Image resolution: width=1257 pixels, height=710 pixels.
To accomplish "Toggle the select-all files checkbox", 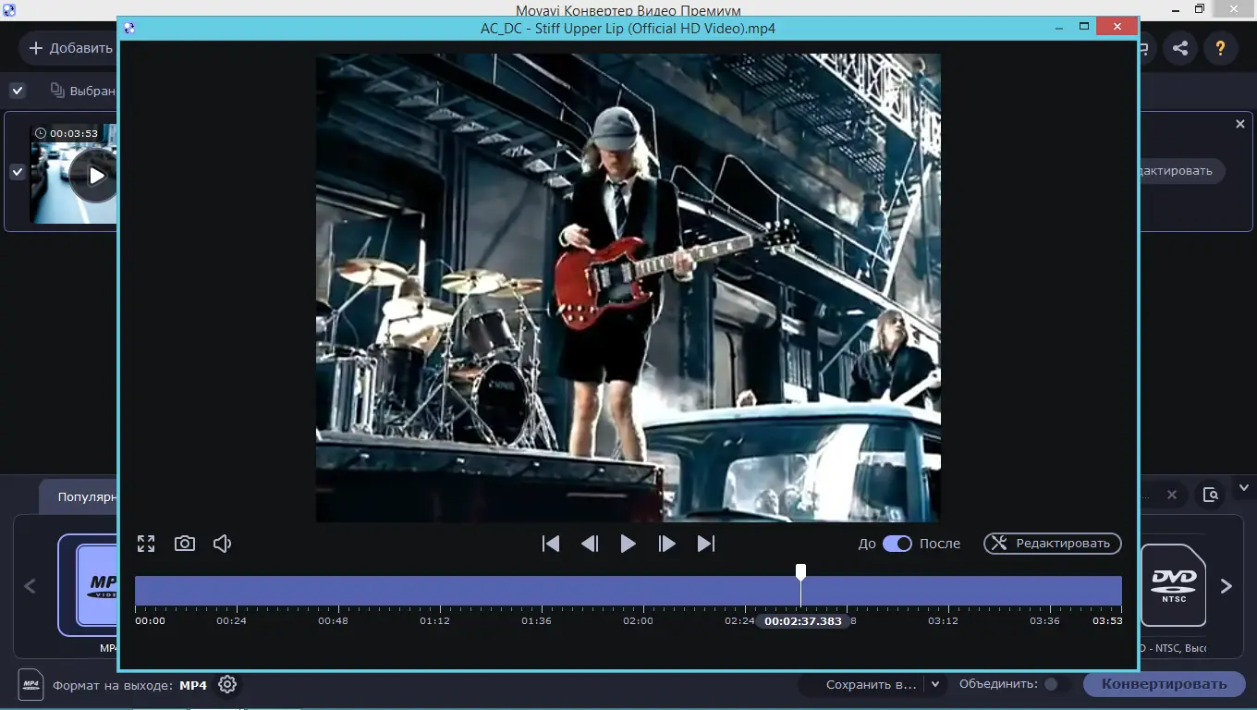I will (x=18, y=91).
